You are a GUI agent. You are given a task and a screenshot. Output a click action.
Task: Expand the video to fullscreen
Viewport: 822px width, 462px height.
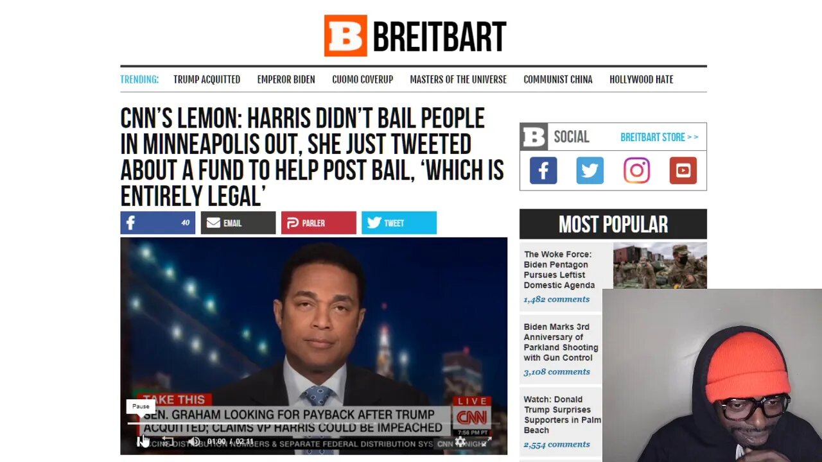point(486,441)
